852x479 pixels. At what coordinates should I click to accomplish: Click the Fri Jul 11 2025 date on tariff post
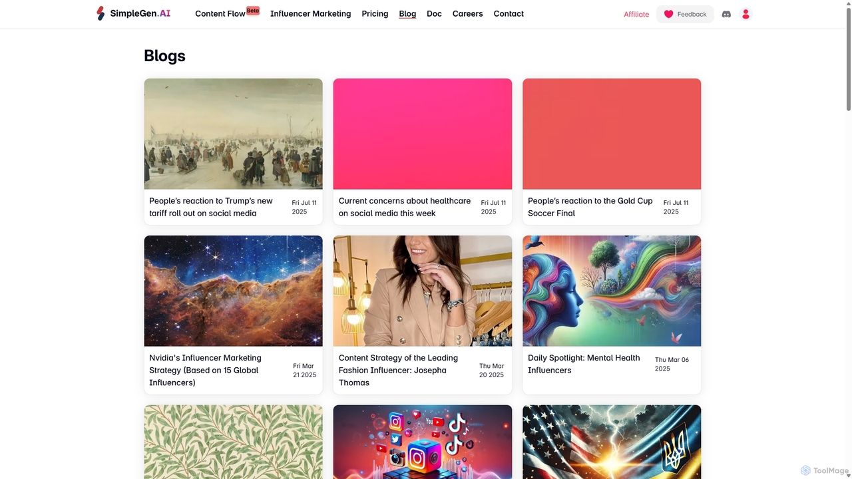pos(304,207)
